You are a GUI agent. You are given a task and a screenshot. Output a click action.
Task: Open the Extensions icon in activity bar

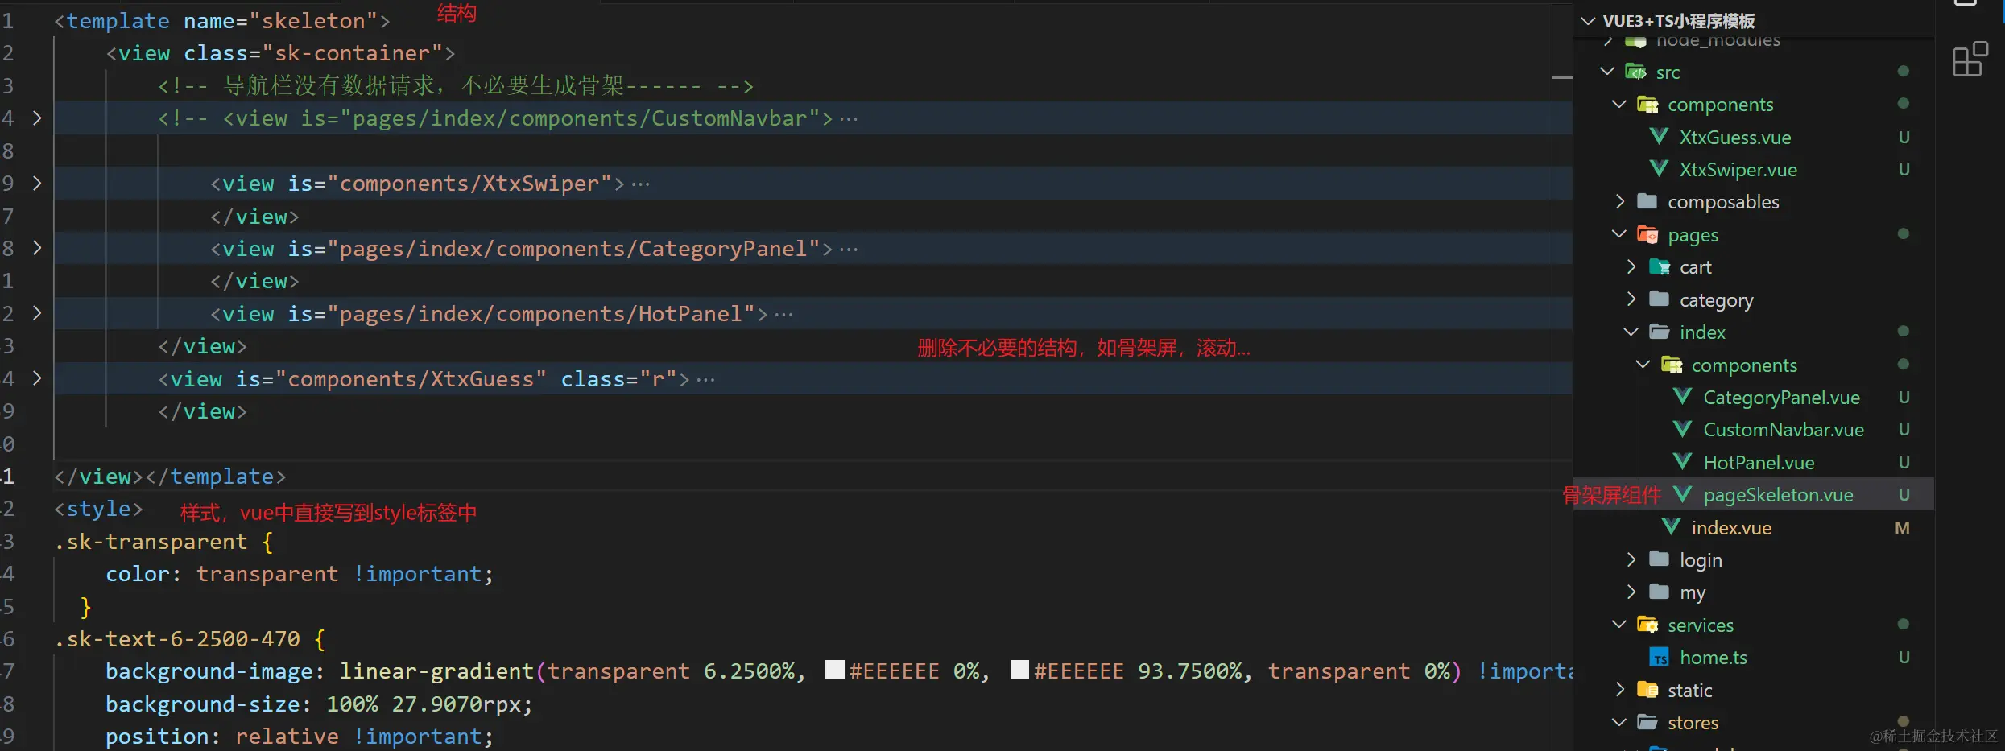[1970, 60]
